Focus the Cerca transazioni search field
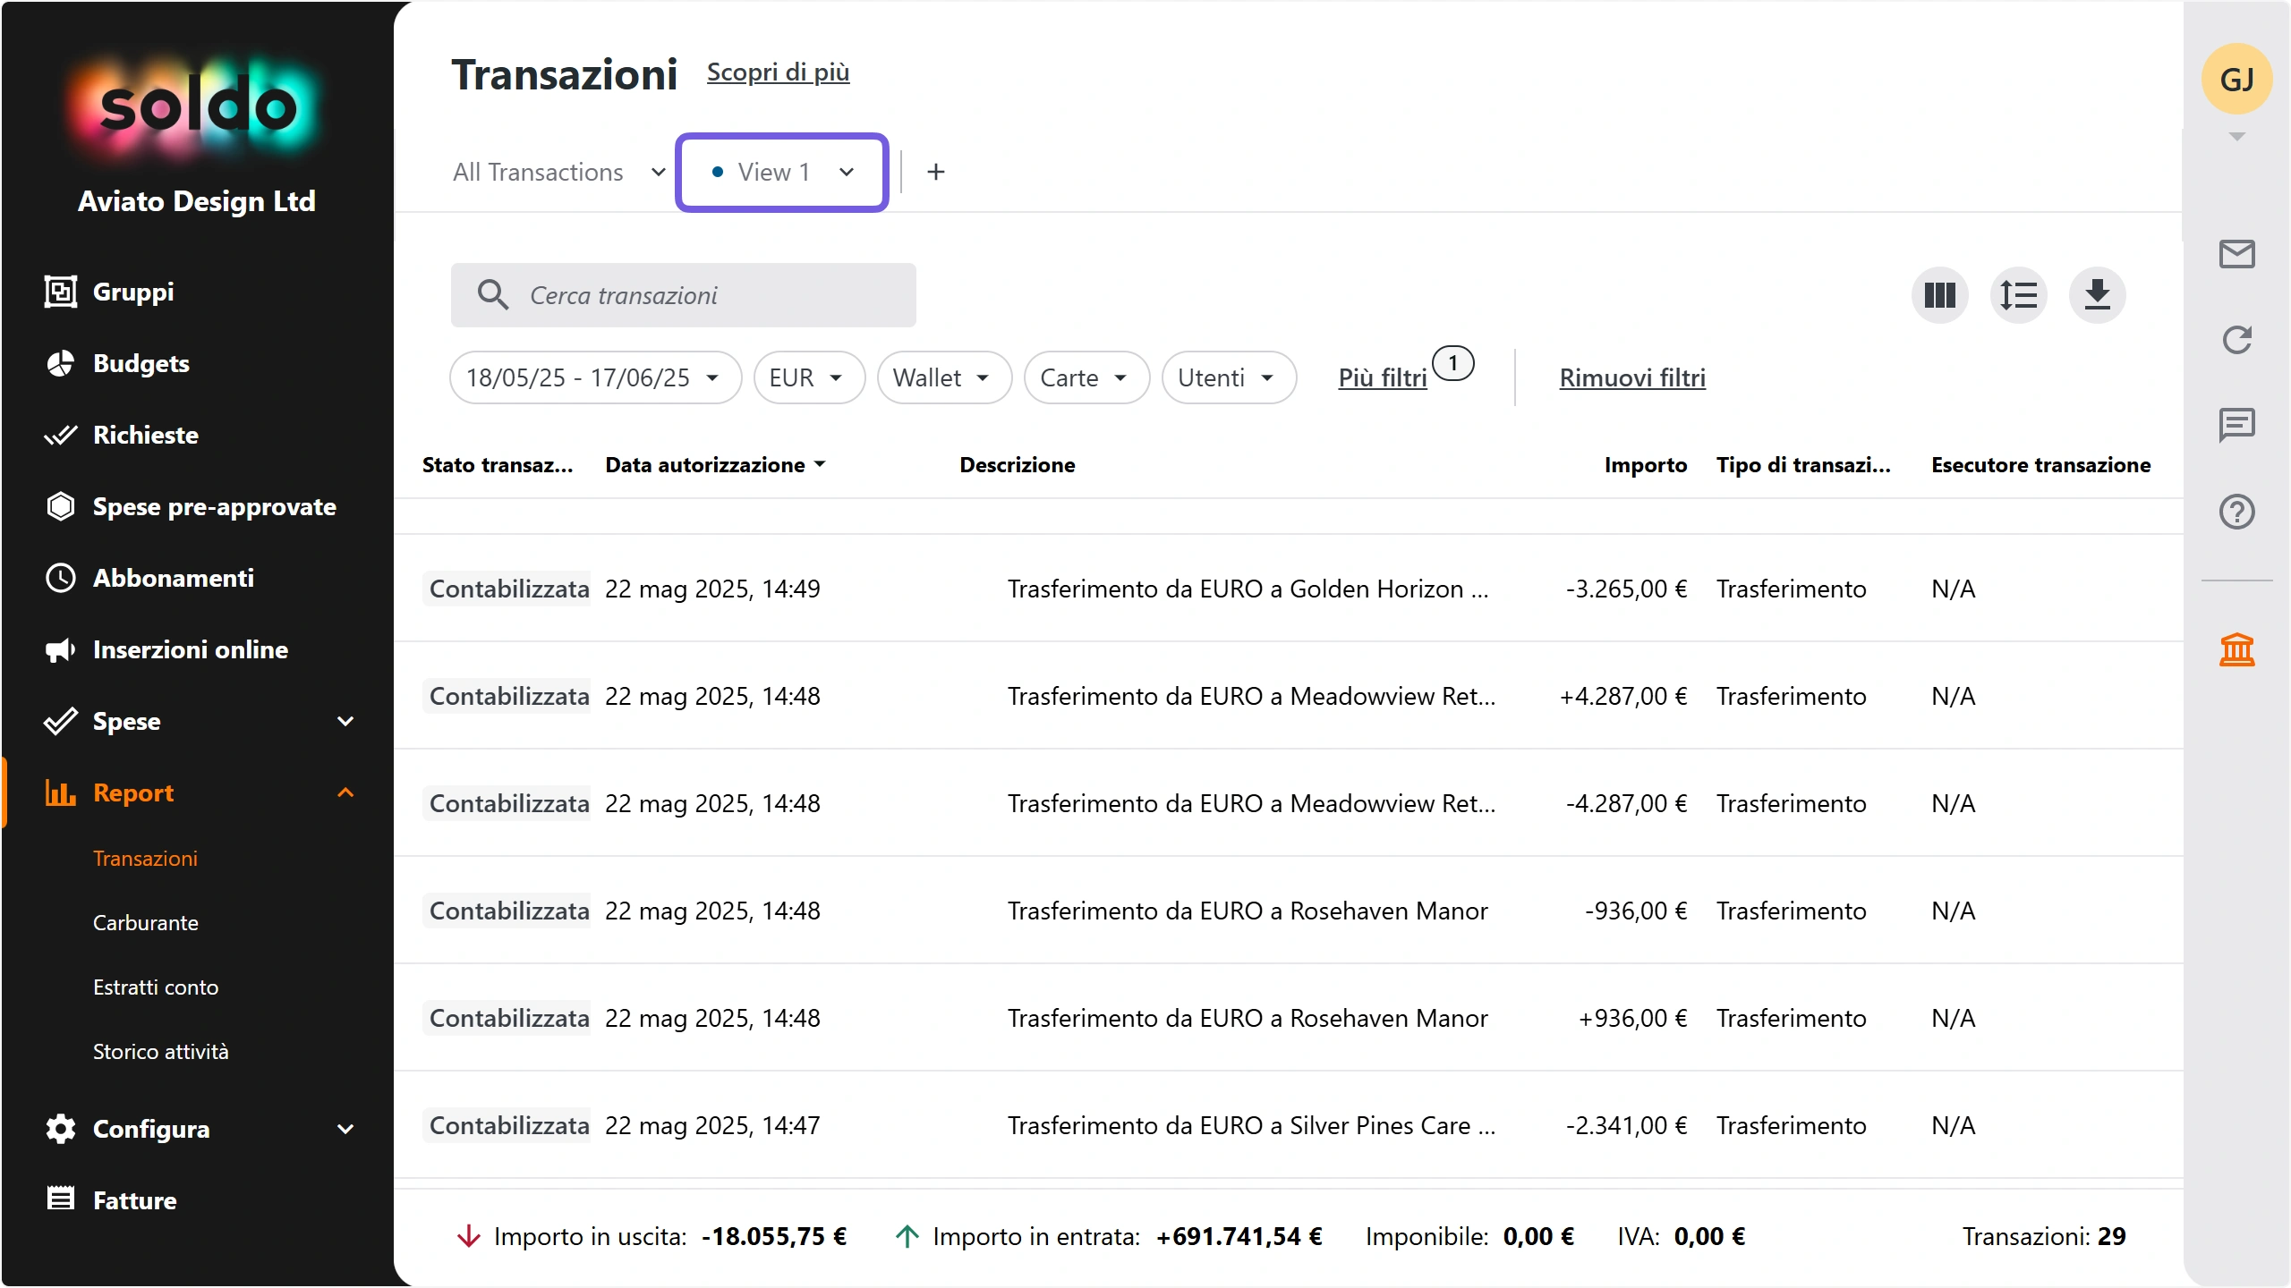 [x=684, y=295]
